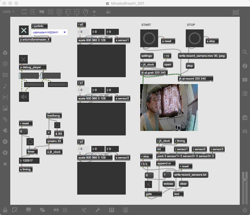Toggle the X above the gate object
Viewport: 250px width, 215px height.
click(148, 184)
